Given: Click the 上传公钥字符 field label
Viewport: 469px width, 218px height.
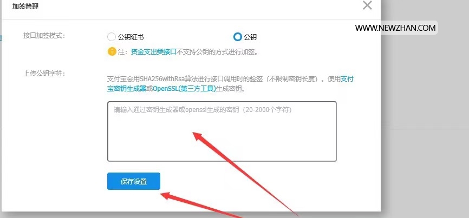Looking at the screenshot, I should click(x=44, y=74).
